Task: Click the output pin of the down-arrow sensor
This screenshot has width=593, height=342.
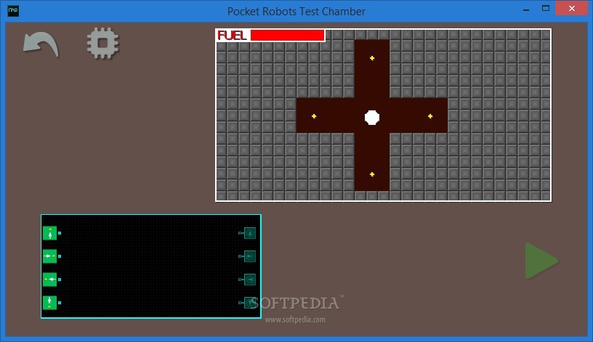Action: (x=60, y=303)
